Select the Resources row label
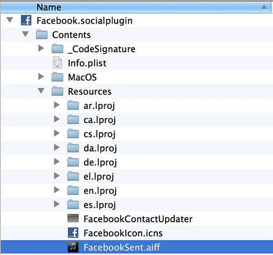 pyautogui.click(x=90, y=91)
